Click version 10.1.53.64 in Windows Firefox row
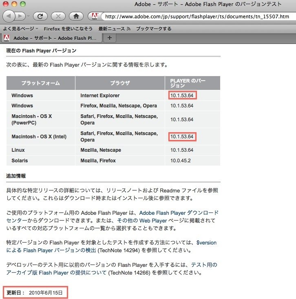296x299 pixels. point(182,106)
